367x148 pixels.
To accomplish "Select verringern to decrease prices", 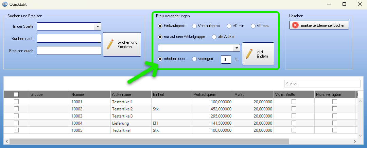I will click(194, 59).
